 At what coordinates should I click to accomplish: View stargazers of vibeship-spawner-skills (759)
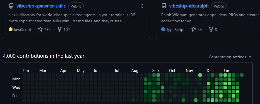click(x=44, y=30)
